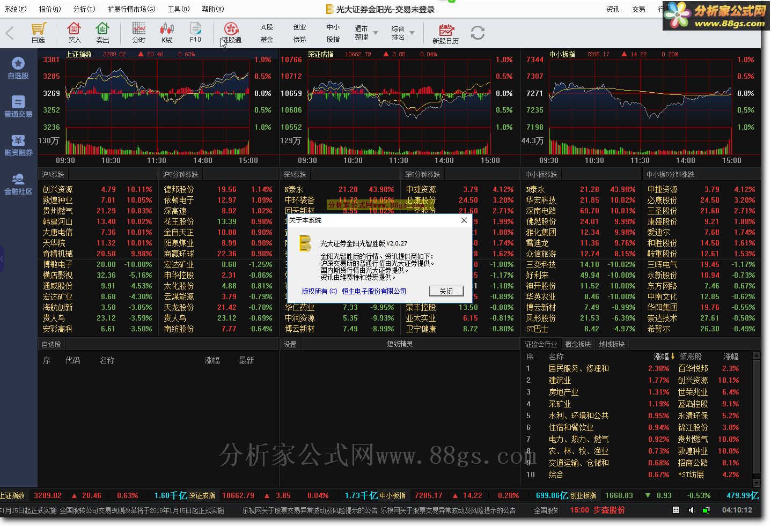The width and height of the screenshot is (771, 527).
Task: Click the back arrow in toolbar
Action: (10, 33)
